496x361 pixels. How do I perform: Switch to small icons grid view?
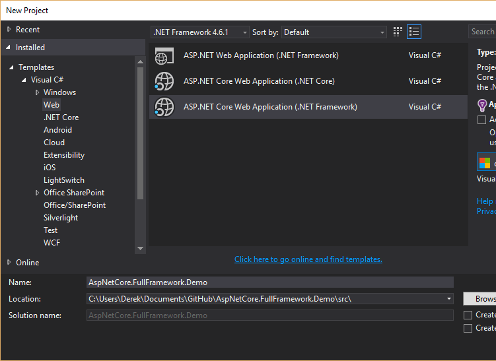tap(398, 32)
